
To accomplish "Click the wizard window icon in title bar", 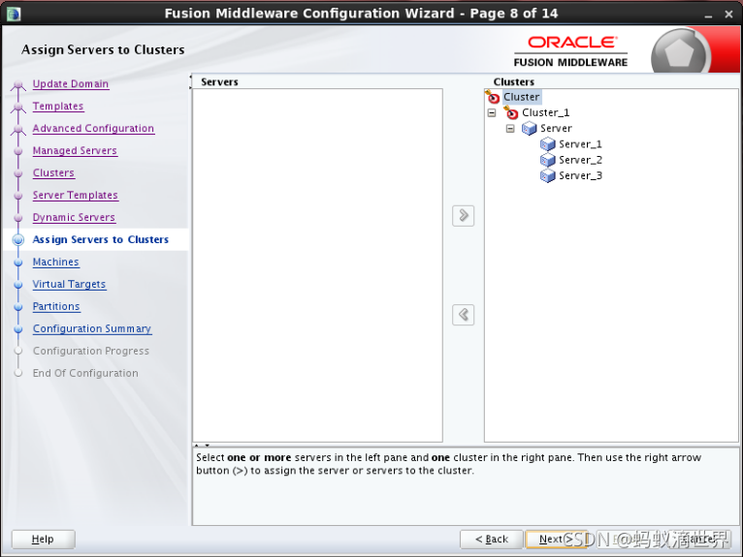I will [14, 14].
